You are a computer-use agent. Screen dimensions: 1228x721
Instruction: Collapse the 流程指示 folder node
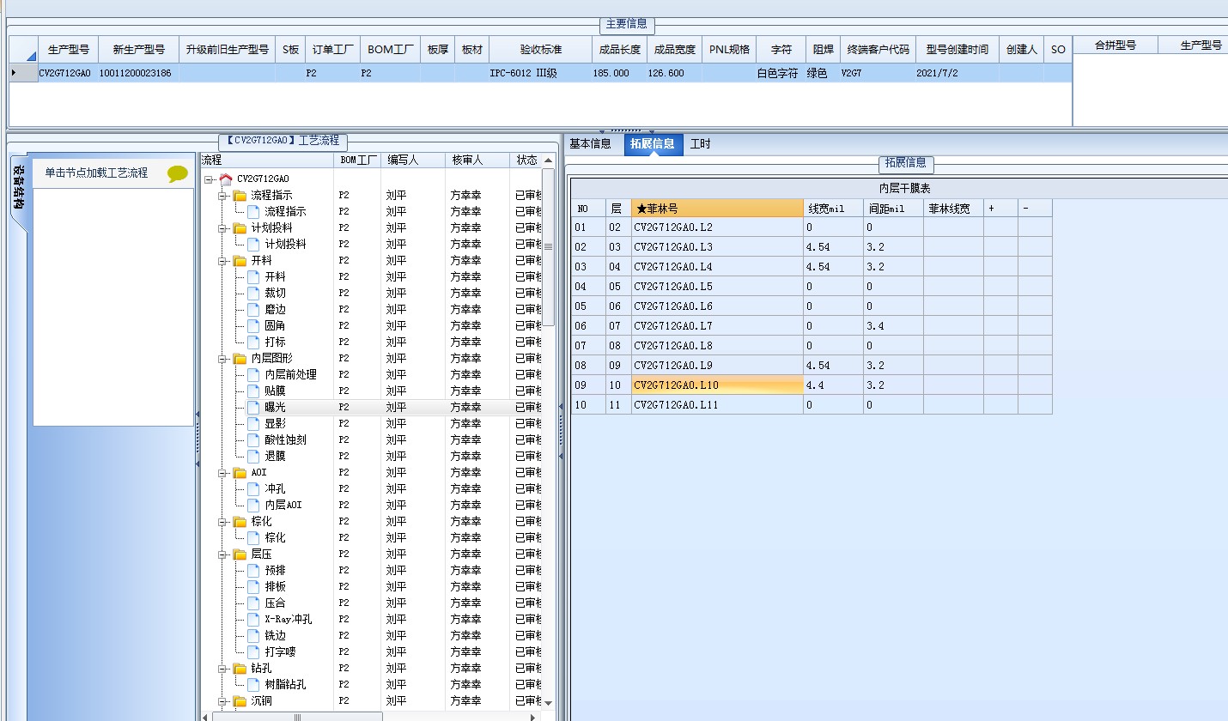[x=222, y=196]
